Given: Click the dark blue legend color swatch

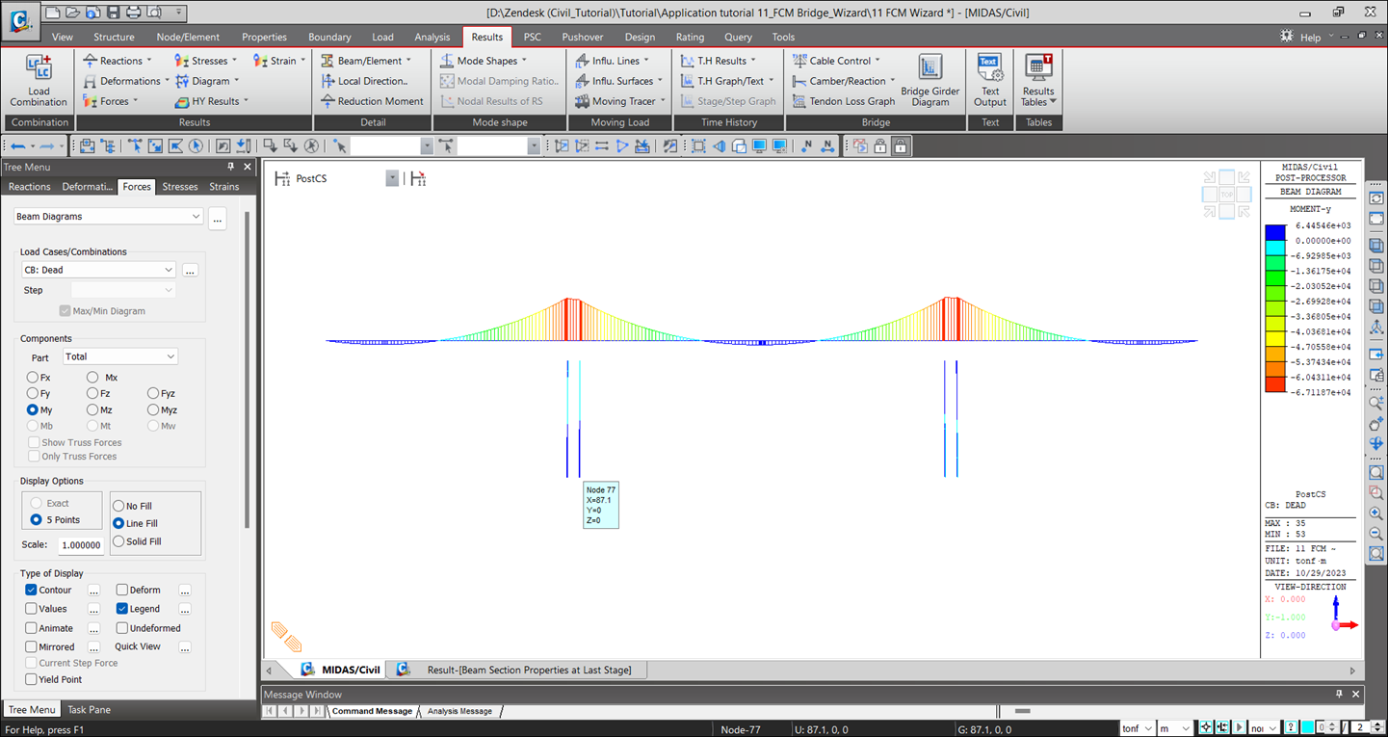Looking at the screenshot, I should tap(1274, 232).
